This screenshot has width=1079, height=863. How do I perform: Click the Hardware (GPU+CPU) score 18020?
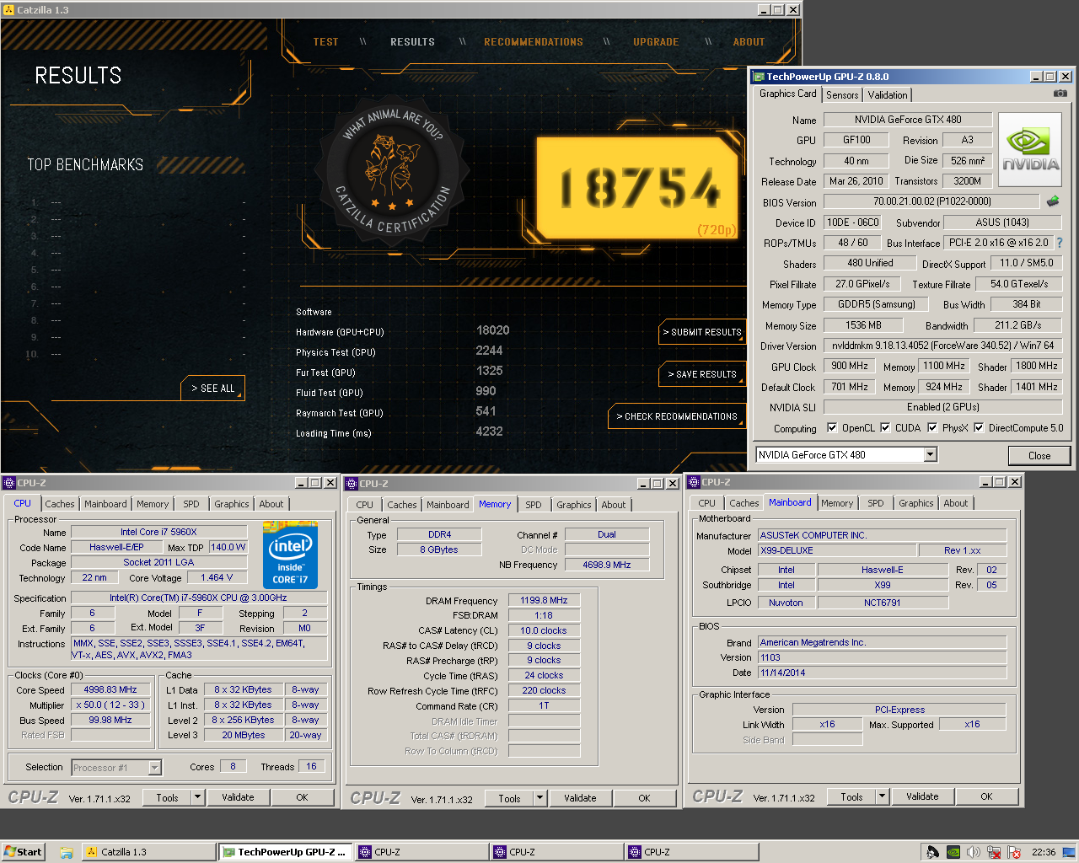[x=492, y=330]
